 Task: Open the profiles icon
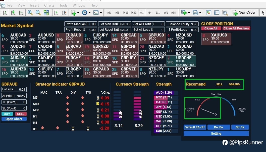[x=195, y=13]
